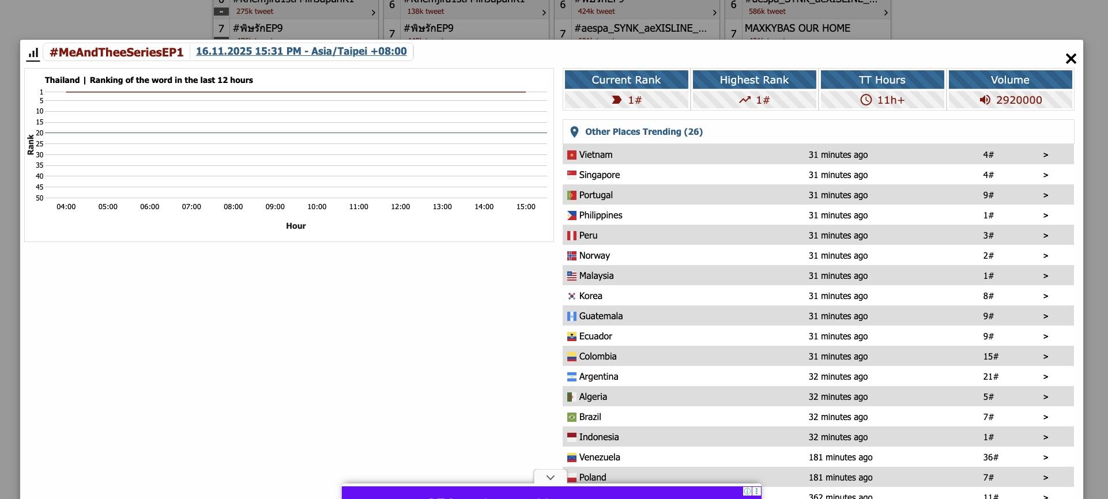Click the bar chart icon beside the hashtag

pos(33,53)
